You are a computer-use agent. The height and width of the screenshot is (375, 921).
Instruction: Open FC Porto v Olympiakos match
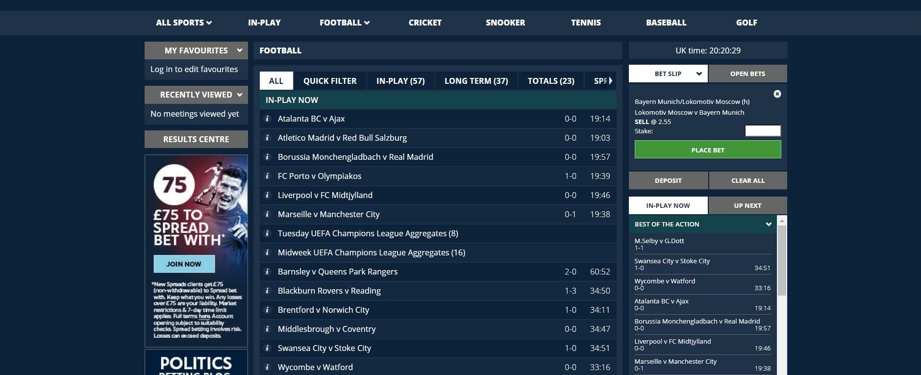(x=320, y=176)
